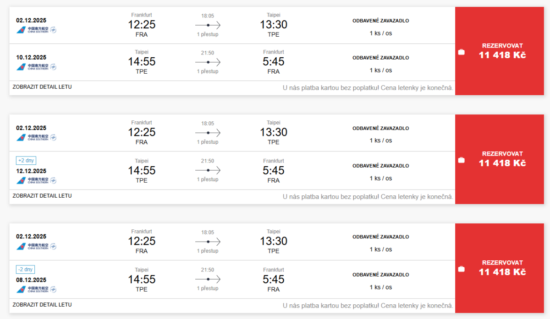The height and width of the screenshot is (319, 550).
Task: Click the 14:55 departure time on the 08.12.2025 flight
Action: [142, 279]
